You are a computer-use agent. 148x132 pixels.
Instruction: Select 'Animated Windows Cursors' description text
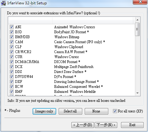pyautogui.click(x=74, y=27)
